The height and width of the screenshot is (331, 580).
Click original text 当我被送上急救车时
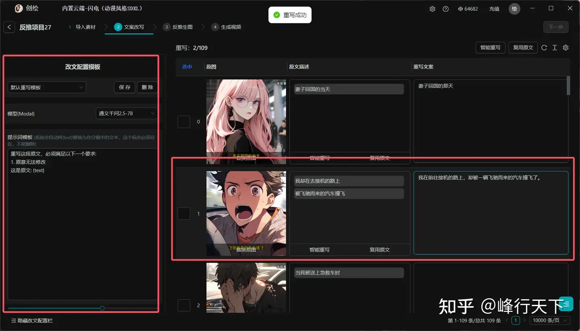coord(348,272)
